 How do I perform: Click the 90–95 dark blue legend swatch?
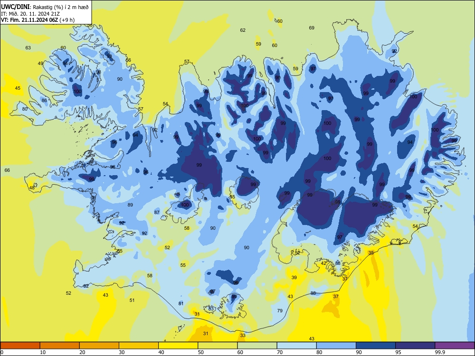(376, 346)
